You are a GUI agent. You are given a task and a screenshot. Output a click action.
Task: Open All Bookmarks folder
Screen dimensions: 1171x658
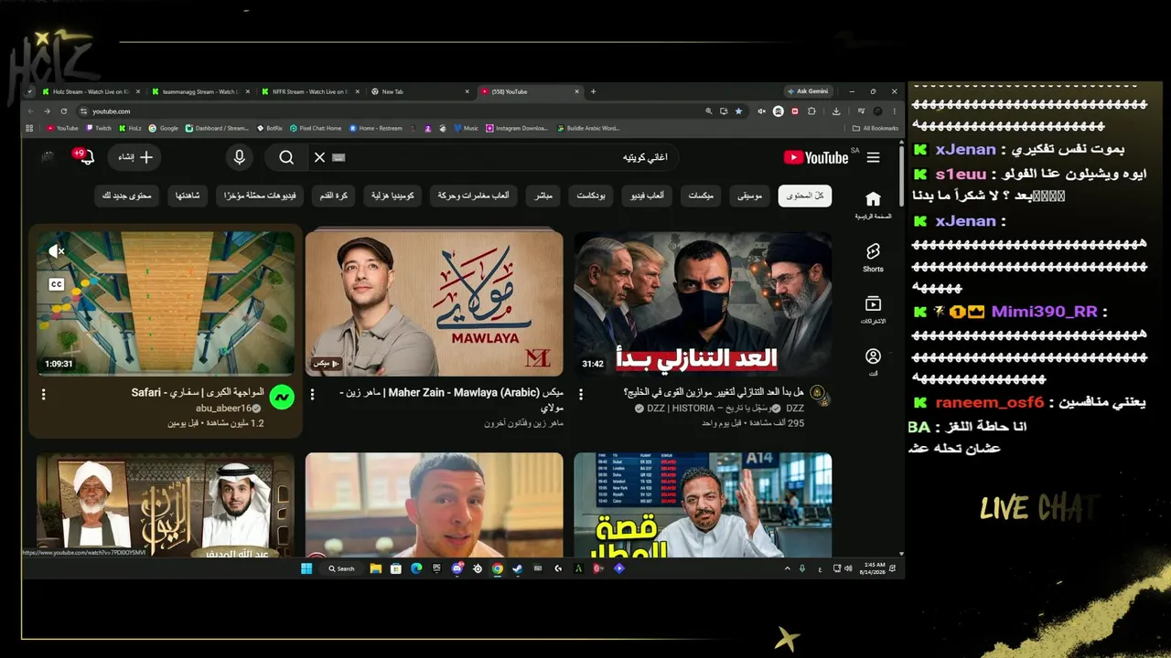tap(876, 128)
